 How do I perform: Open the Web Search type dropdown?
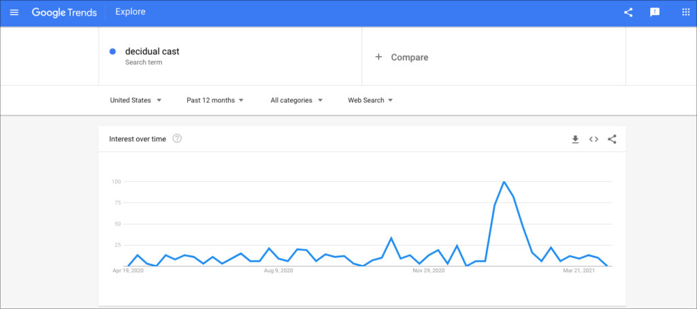[x=370, y=100]
